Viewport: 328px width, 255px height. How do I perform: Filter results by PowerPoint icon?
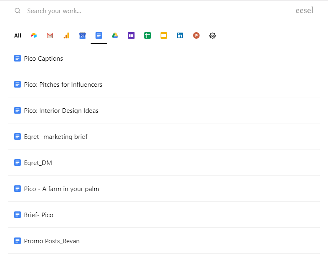click(196, 36)
